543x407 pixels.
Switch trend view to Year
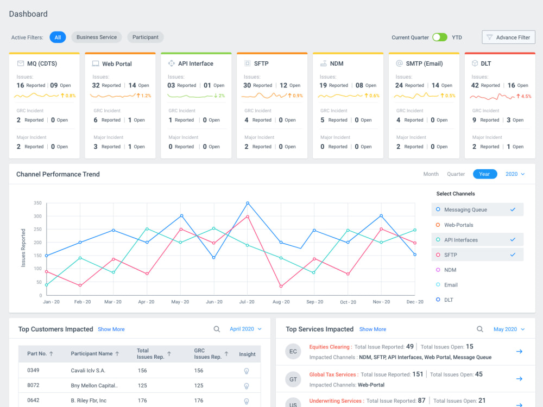(485, 174)
